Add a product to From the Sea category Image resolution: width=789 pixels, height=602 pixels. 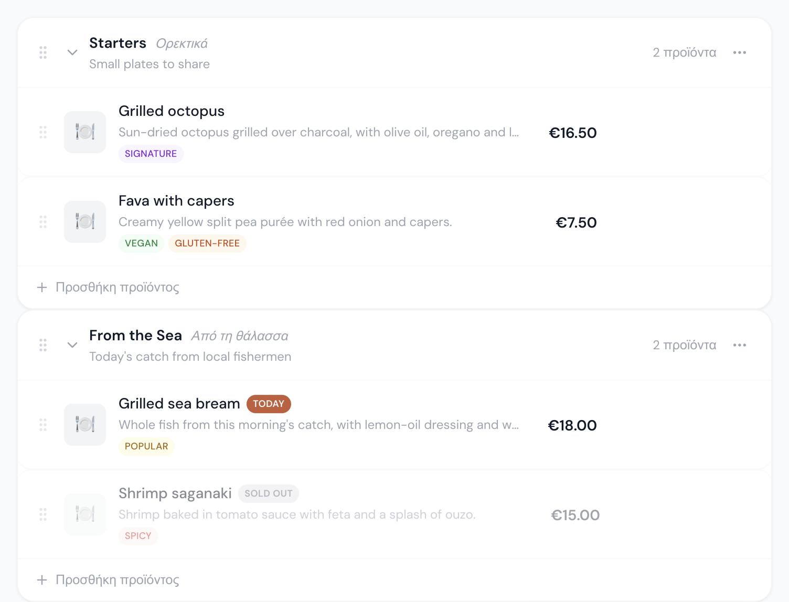pyautogui.click(x=108, y=580)
